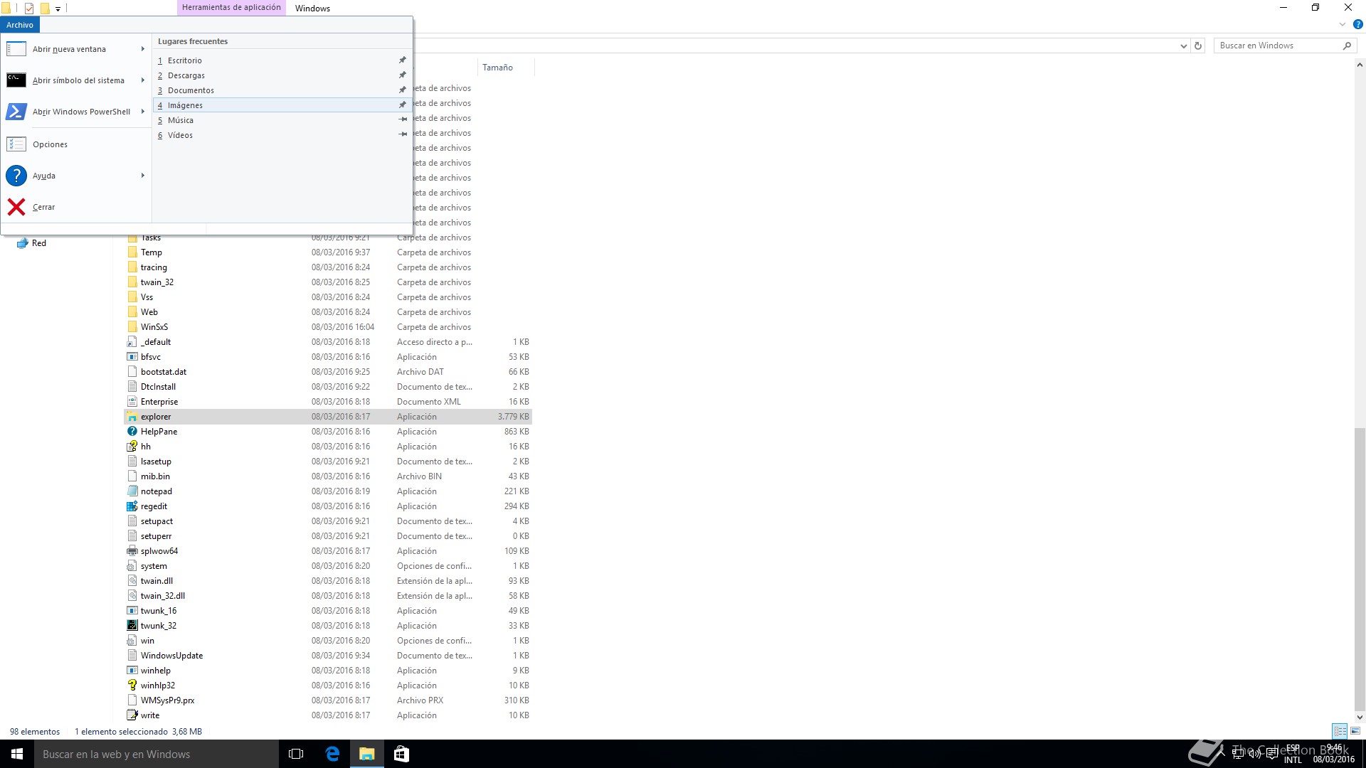Go to Descargas in frequent places
The image size is (1366, 768).
click(x=282, y=75)
